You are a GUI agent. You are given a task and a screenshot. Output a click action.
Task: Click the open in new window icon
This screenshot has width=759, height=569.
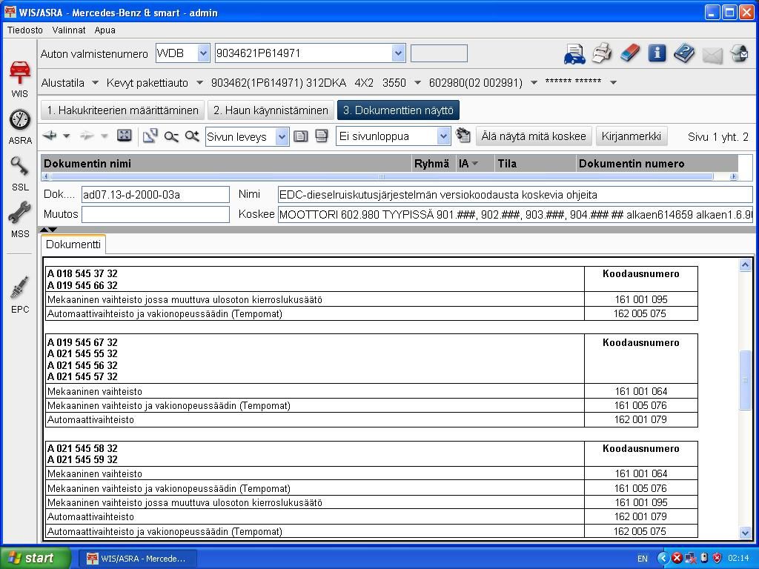point(150,136)
